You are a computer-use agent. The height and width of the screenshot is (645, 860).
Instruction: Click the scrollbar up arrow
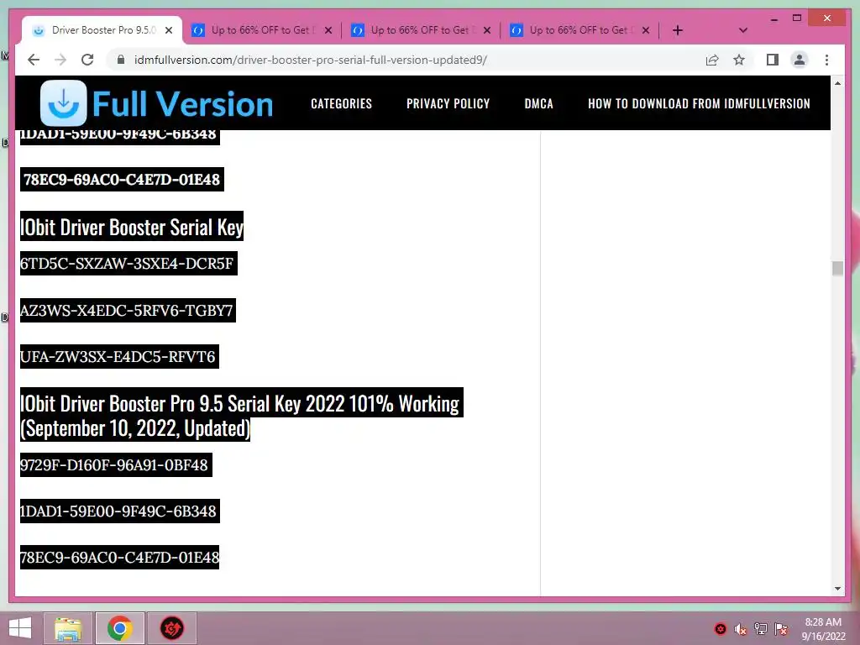point(837,83)
